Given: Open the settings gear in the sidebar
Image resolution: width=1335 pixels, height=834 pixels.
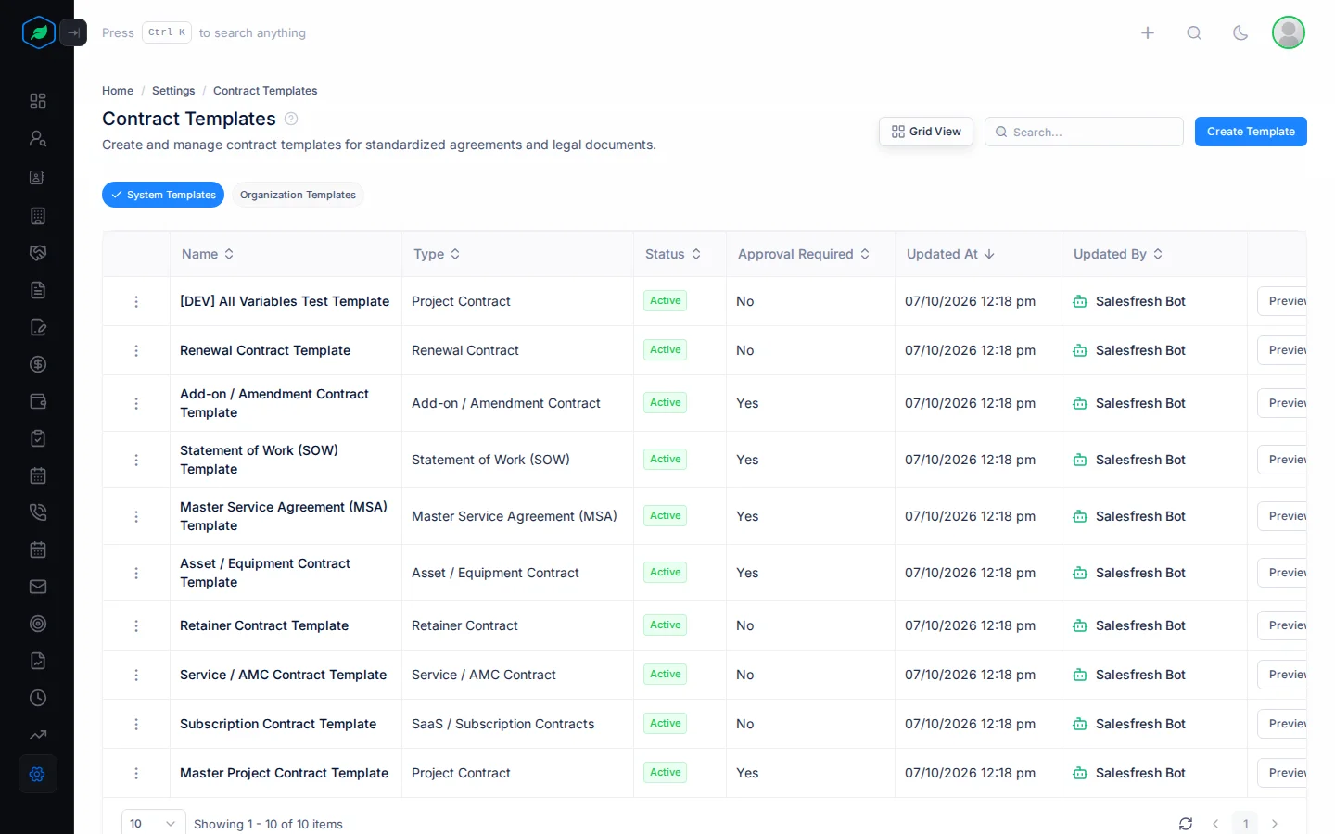Looking at the screenshot, I should tap(38, 774).
